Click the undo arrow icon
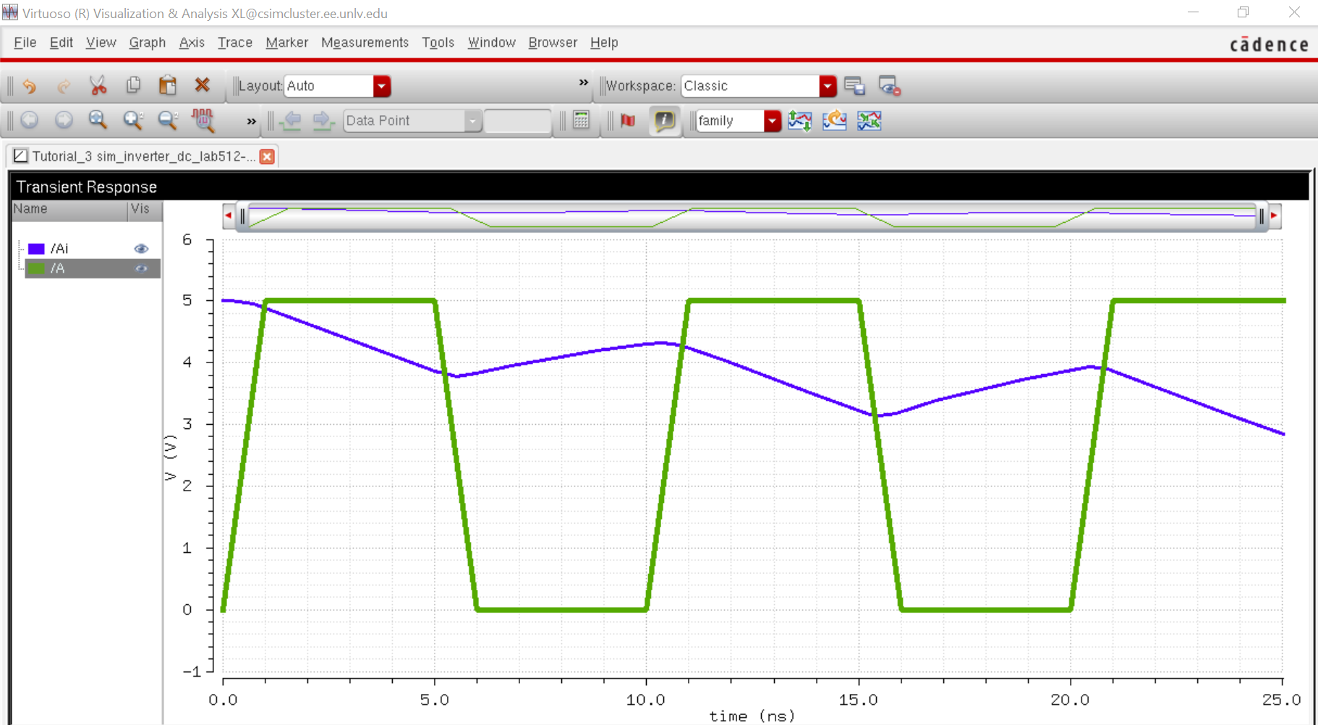 [x=30, y=86]
